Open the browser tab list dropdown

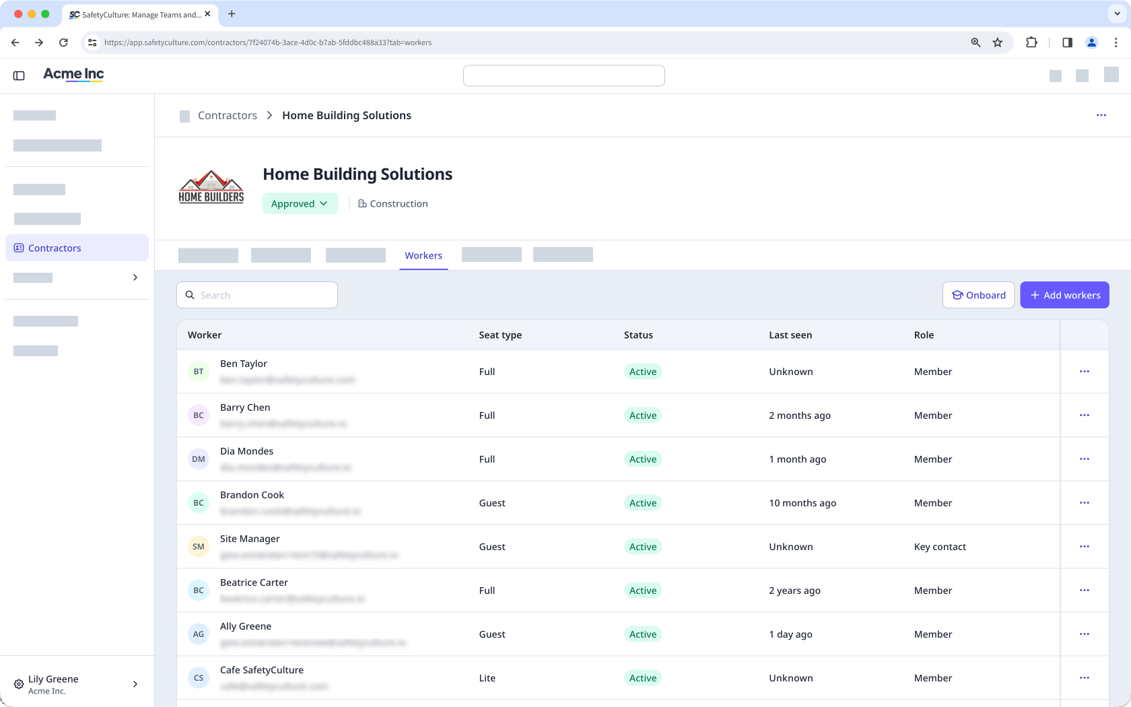click(1117, 13)
